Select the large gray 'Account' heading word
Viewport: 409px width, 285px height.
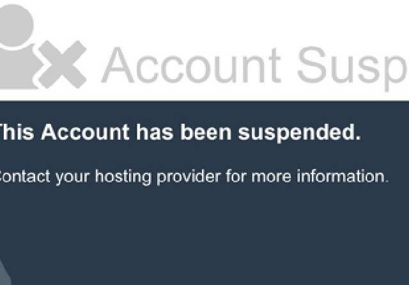pyautogui.click(x=192, y=65)
